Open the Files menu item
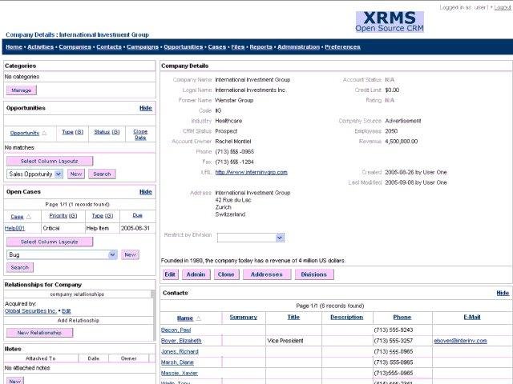 (x=238, y=47)
